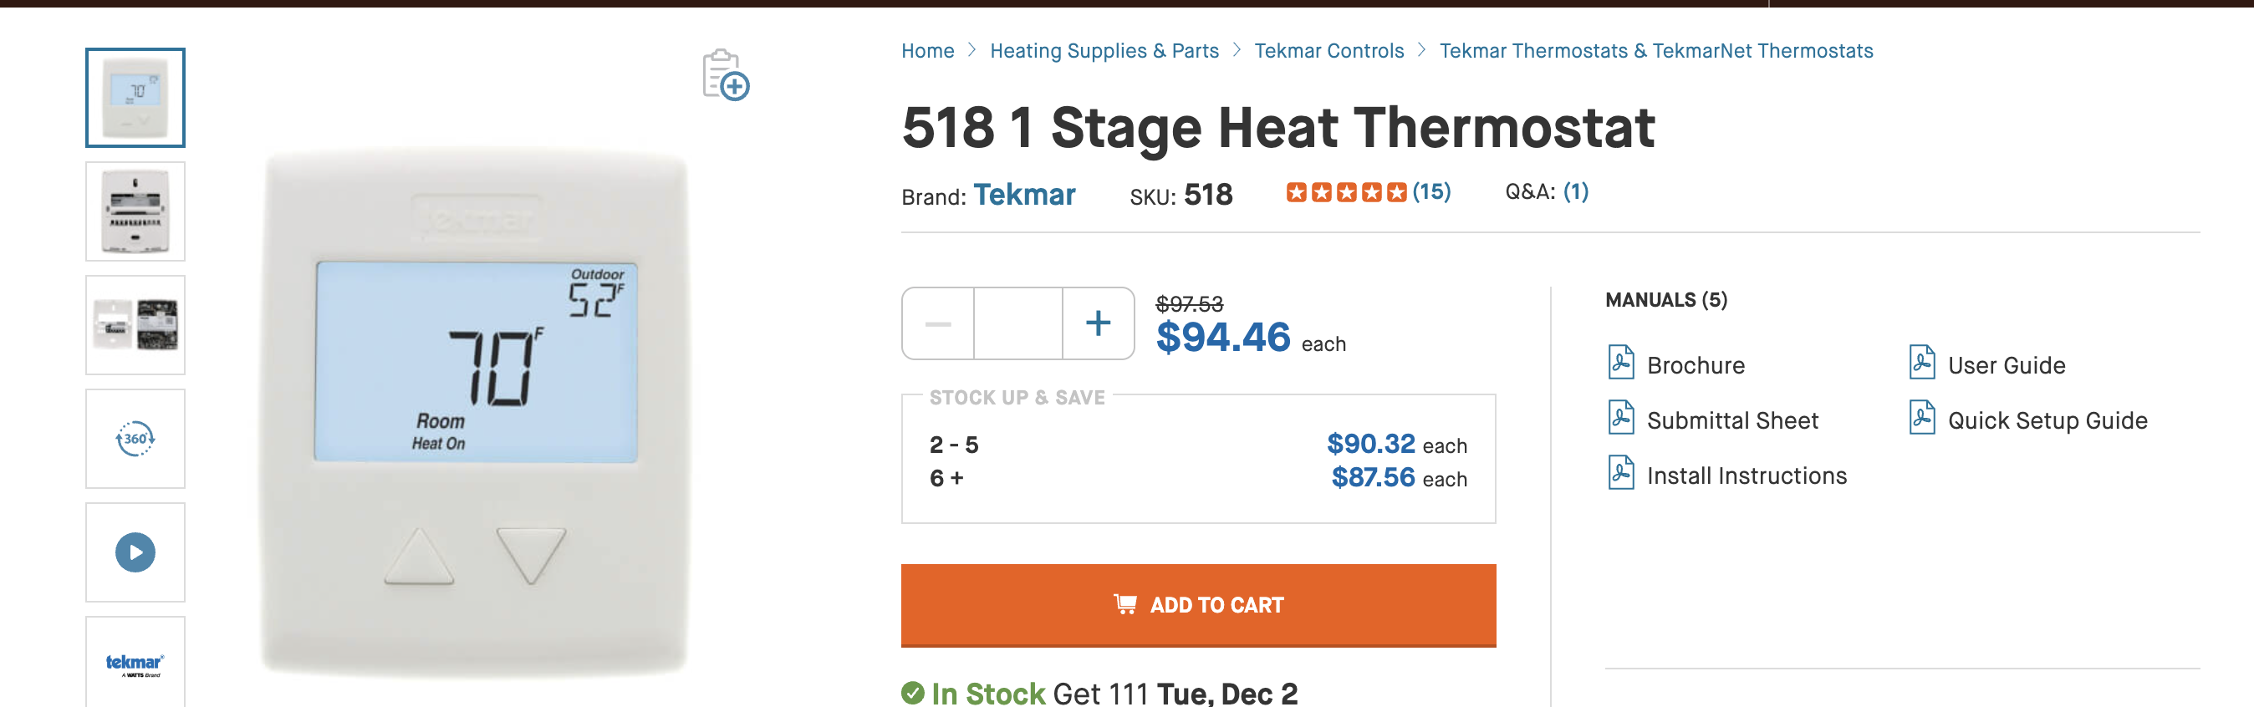Decrease quantity with the minus button
The width and height of the screenshot is (2254, 707).
[x=938, y=323]
